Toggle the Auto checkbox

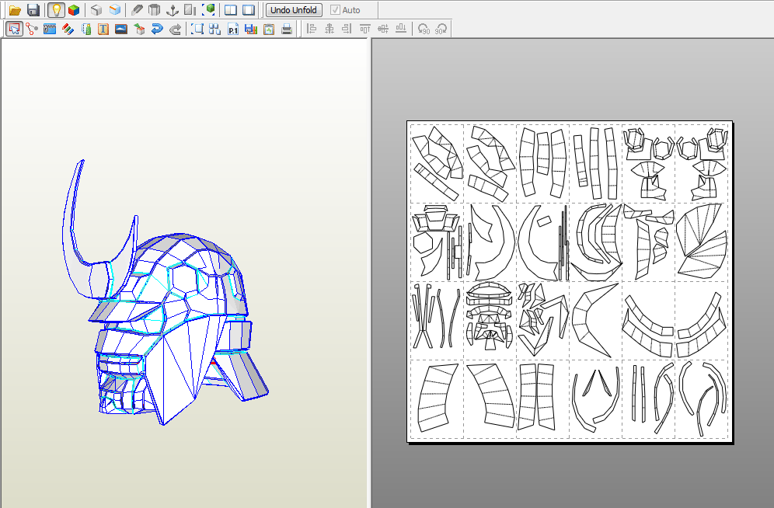[x=335, y=10]
